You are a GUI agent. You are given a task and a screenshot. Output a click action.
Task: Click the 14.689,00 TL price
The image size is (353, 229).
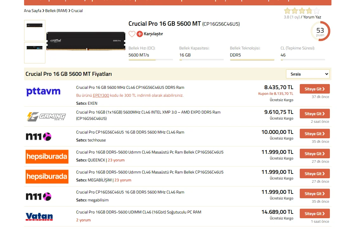tap(277, 212)
